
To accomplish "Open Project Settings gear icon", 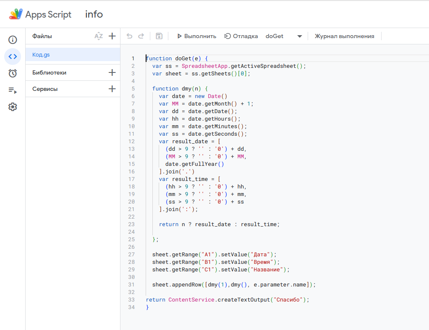I will (13, 107).
